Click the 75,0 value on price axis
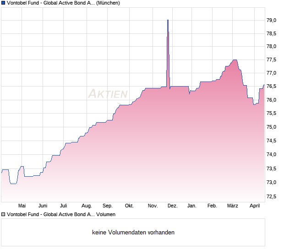 tap(272, 127)
